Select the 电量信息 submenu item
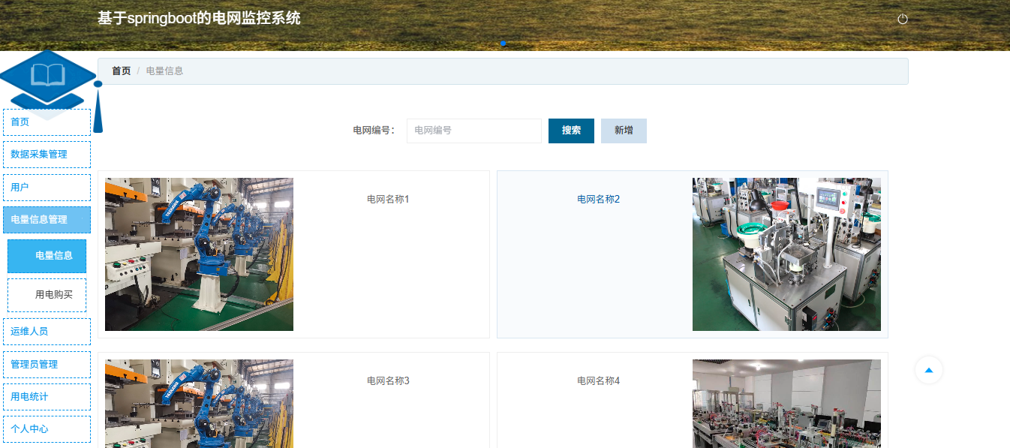This screenshot has height=448, width=1010. [x=47, y=256]
